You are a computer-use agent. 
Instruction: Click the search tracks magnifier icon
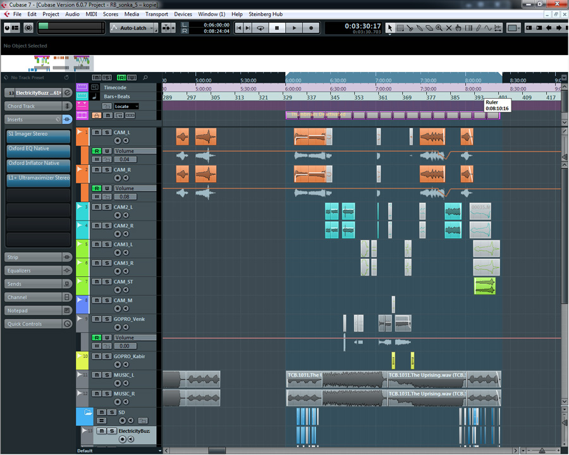[145, 78]
